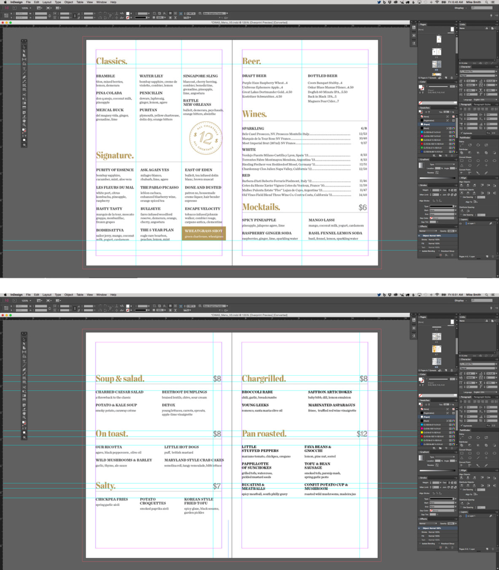The width and height of the screenshot is (499, 570).
Task: Toggle Hyphenate checkbox in top window's Paragraph panel
Action: coord(462,133)
